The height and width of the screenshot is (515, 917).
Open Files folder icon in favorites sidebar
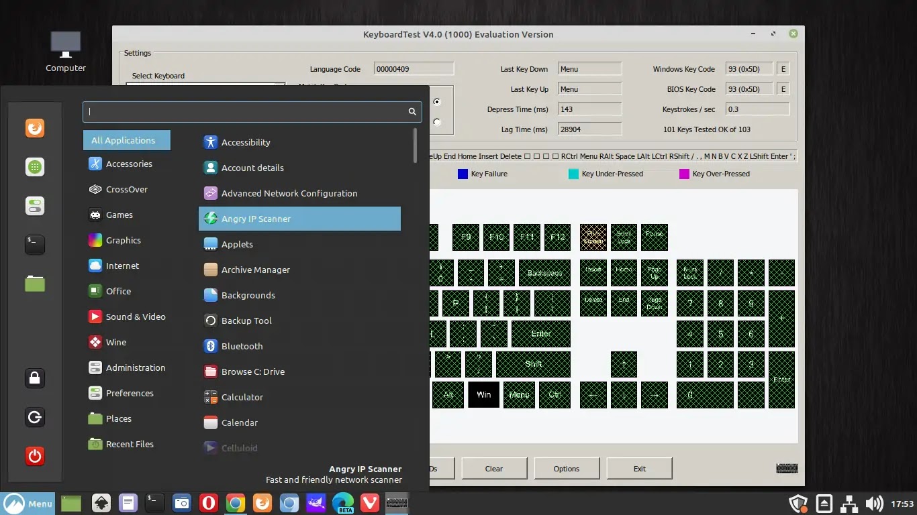[35, 284]
